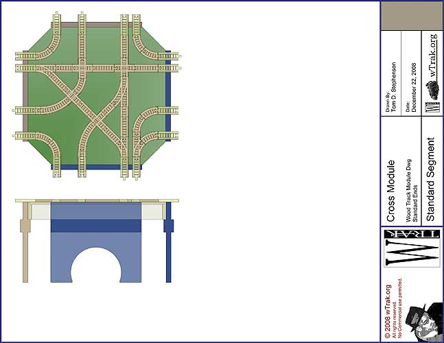The height and width of the screenshot is (343, 444).
Task: Click the small train logo beside wTrak.org
Action: 432,91
